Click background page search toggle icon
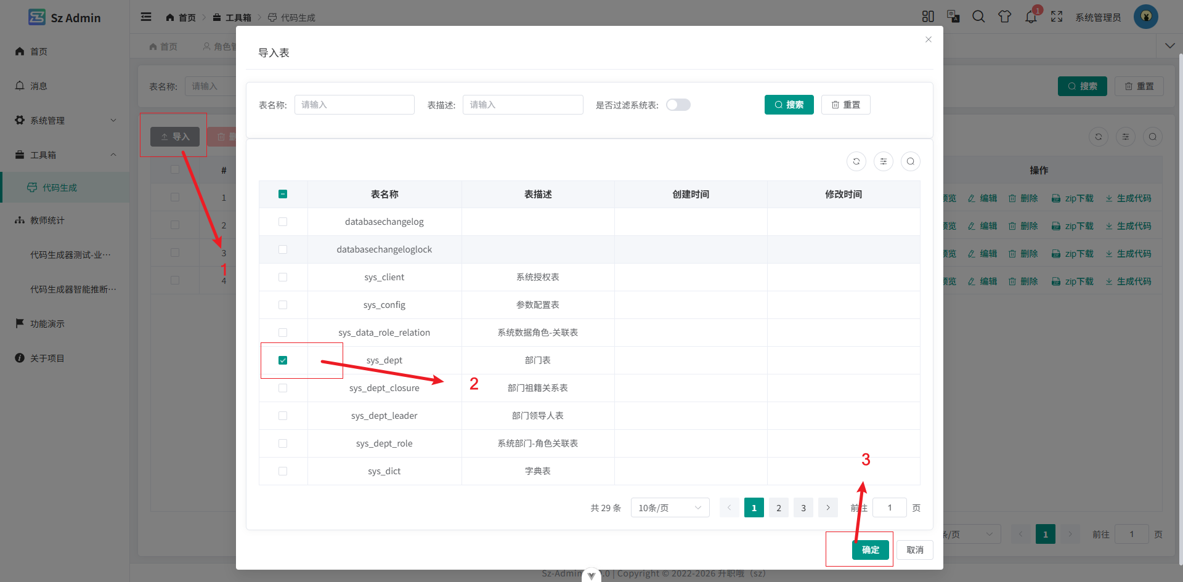This screenshot has width=1183, height=582. point(1153,137)
